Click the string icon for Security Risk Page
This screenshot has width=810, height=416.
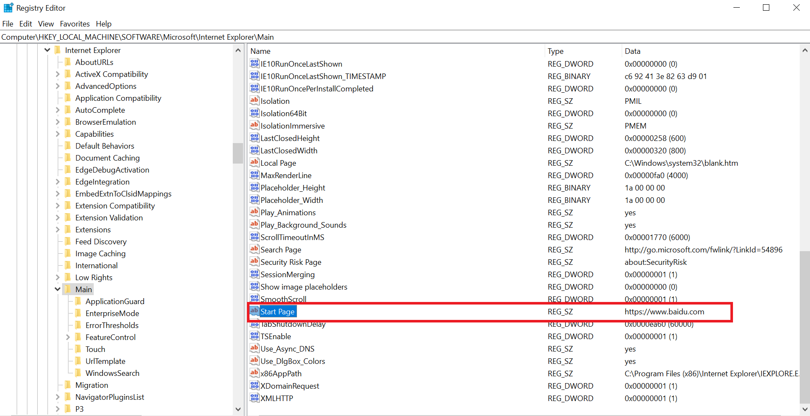[x=255, y=262]
